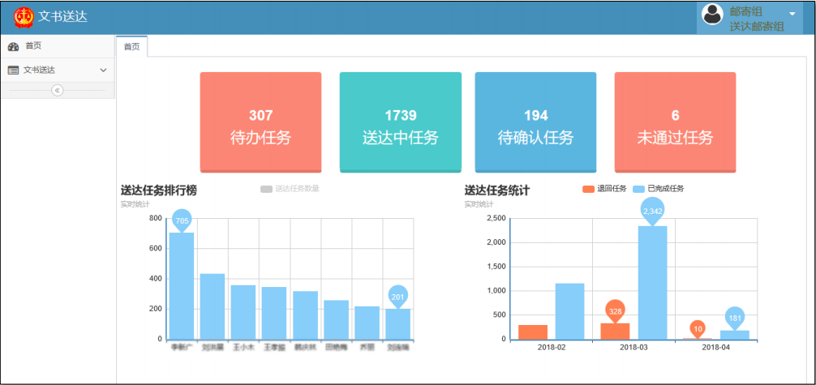
Task: Click the 181 blue marker pin
Action: coord(735,318)
